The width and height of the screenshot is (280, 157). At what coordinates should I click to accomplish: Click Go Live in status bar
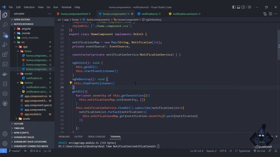pos(259,151)
